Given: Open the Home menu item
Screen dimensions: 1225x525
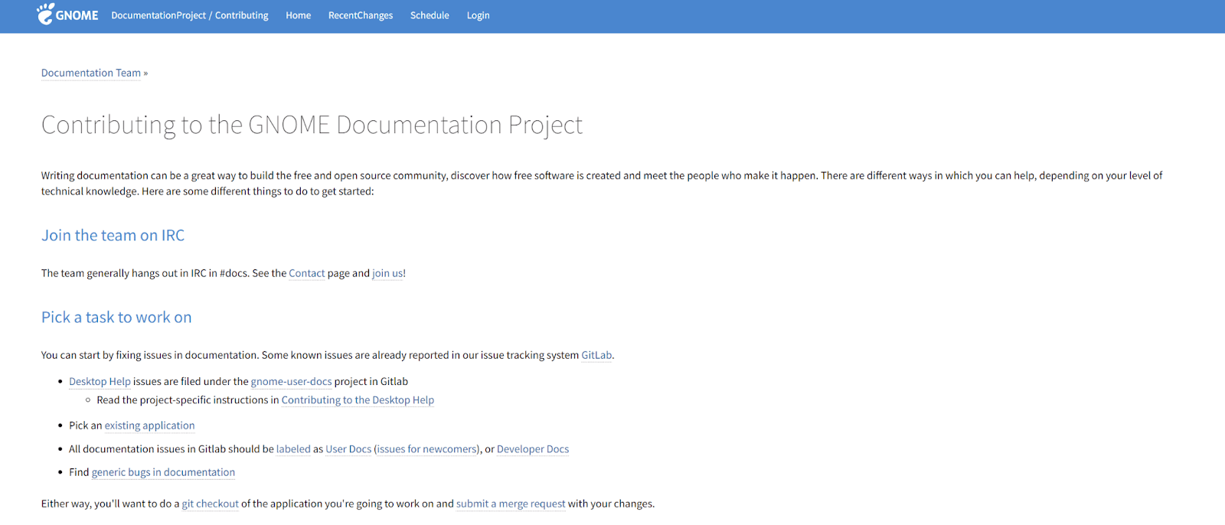Looking at the screenshot, I should pyautogui.click(x=298, y=15).
